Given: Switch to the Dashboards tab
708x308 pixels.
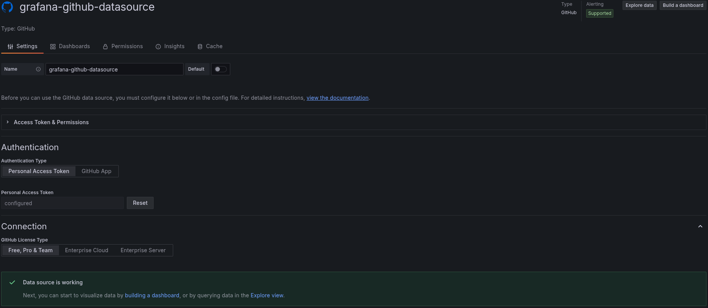Looking at the screenshot, I should [70, 46].
